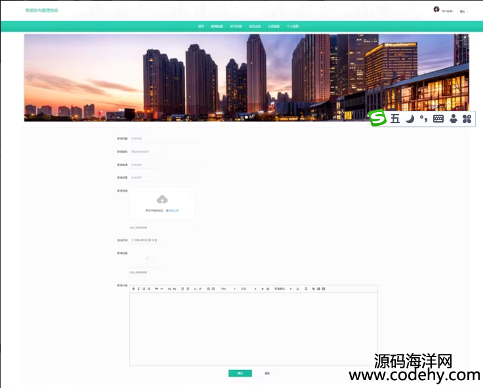Click the cloud upload icon
Screen dimensions: 483x388
pyautogui.click(x=162, y=199)
